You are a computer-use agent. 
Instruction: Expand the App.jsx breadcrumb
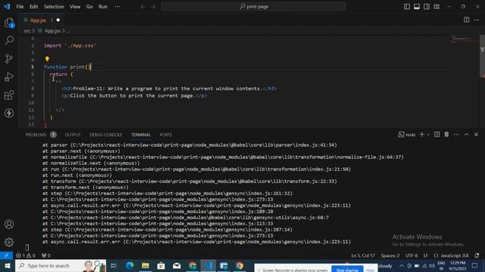(49, 31)
